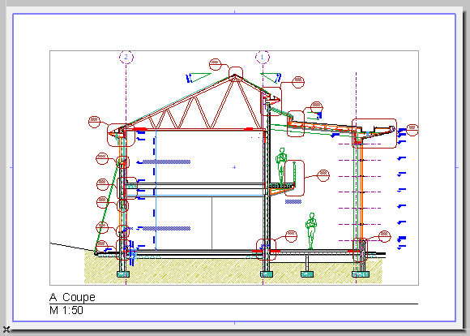
Task: Click detail marker bubble at the right column base
Action: [x=385, y=236]
